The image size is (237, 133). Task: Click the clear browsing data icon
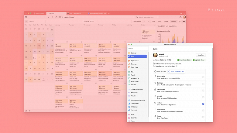click(x=180, y=22)
